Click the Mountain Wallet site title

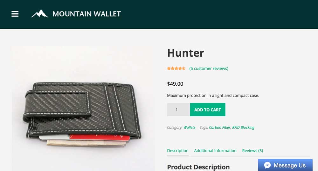coord(86,14)
